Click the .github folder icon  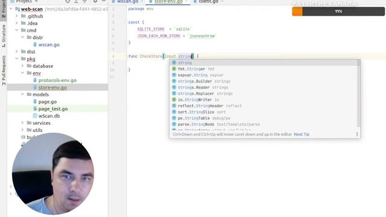(24, 16)
